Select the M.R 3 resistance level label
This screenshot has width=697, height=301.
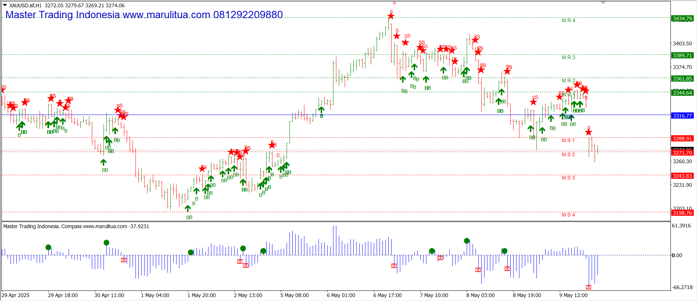pos(568,57)
